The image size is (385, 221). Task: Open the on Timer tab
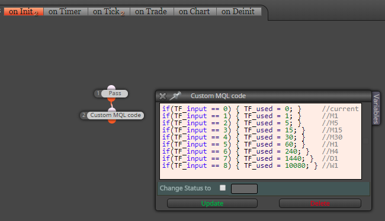point(65,11)
